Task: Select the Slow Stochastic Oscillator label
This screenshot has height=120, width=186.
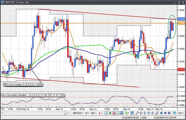Action: coord(33,95)
